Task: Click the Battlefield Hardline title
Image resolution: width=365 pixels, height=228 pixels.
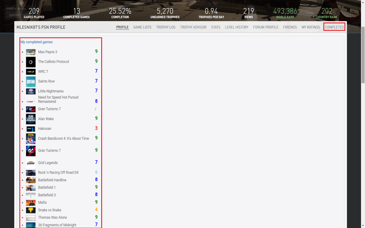Action: coord(52,180)
